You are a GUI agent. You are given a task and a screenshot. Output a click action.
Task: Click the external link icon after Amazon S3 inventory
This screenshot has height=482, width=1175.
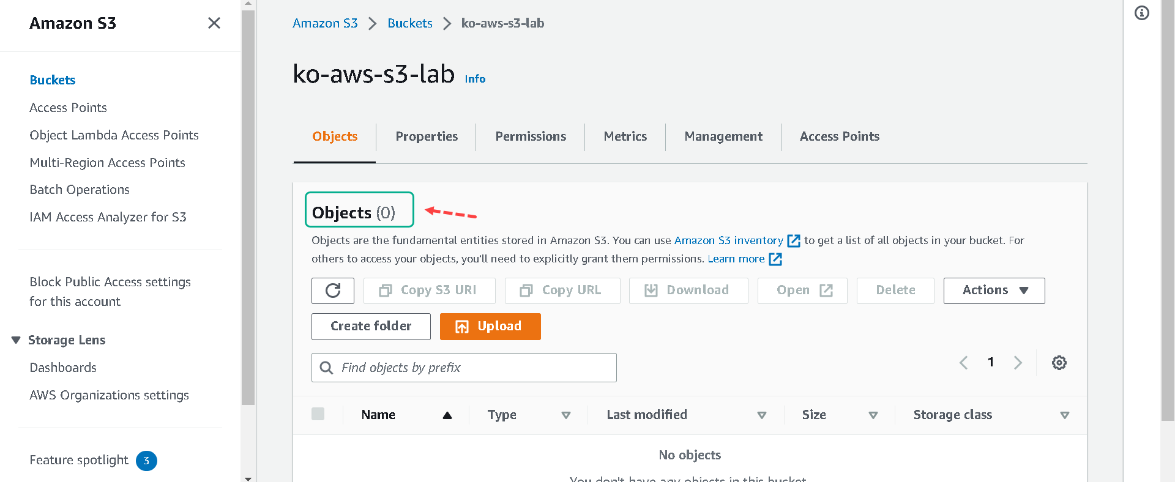point(794,241)
